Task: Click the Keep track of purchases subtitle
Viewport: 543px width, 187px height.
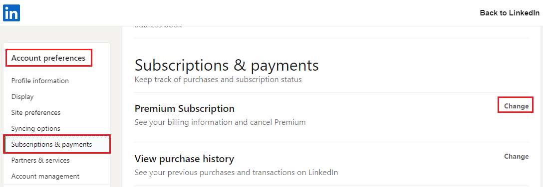Action: (x=218, y=80)
